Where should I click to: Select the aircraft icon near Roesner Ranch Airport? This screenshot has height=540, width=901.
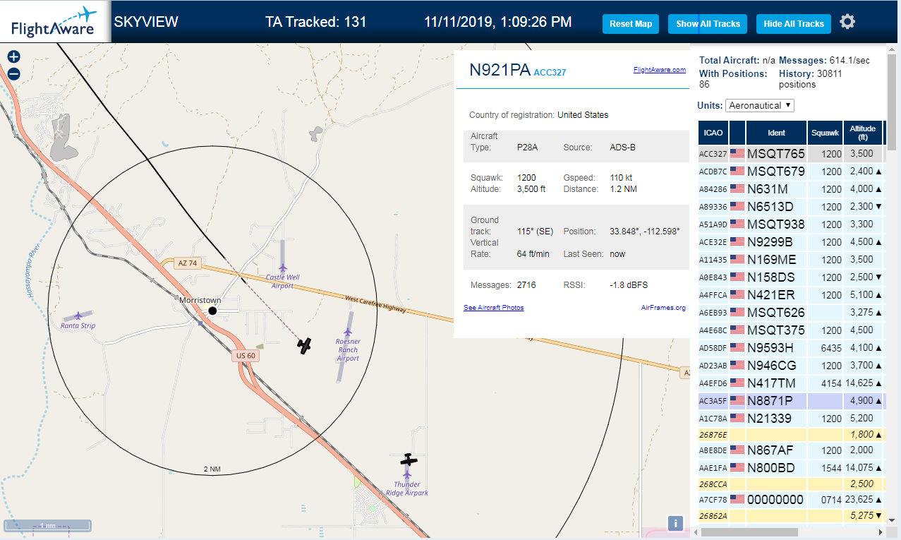click(305, 345)
